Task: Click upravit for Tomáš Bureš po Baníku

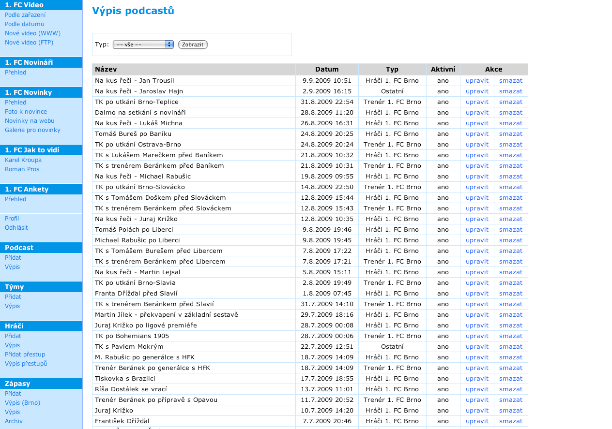Action: (477, 134)
